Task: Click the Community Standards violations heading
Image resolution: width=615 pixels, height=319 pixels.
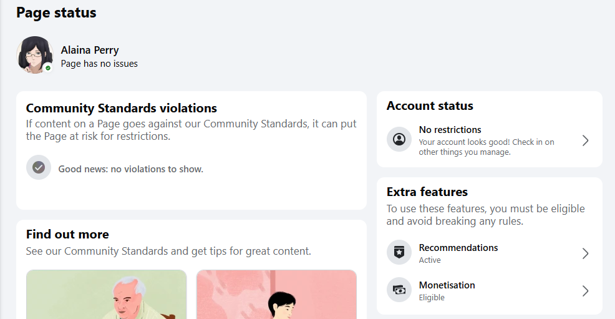Action: click(x=122, y=108)
